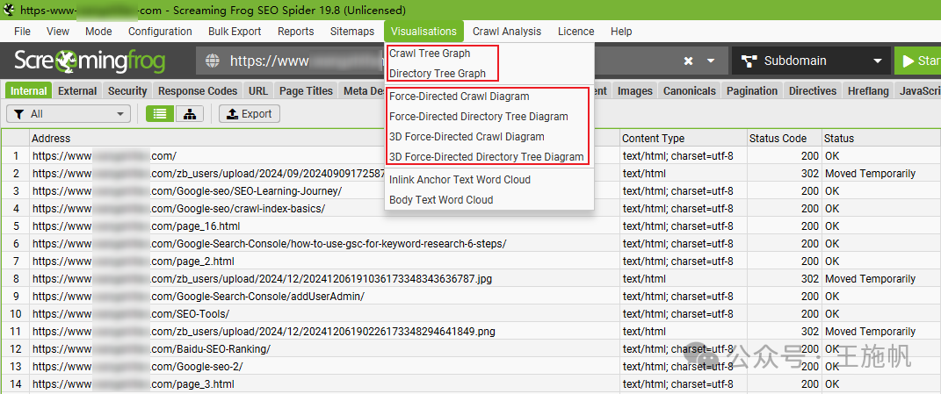Select the SEO-Learning-Journey URL row
The height and width of the screenshot is (394, 941).
pos(471,190)
